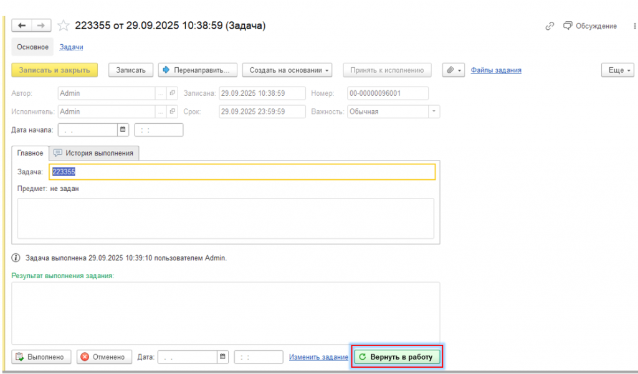Open the Обсуждение discussion panel
The image size is (638, 374).
[x=590, y=26]
